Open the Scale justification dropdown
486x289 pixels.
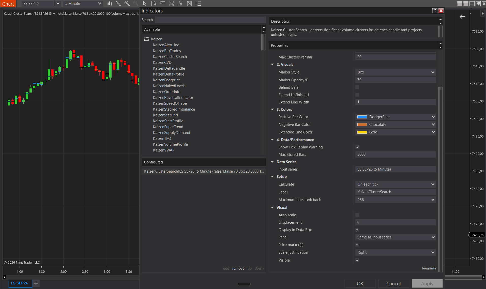coord(396,252)
